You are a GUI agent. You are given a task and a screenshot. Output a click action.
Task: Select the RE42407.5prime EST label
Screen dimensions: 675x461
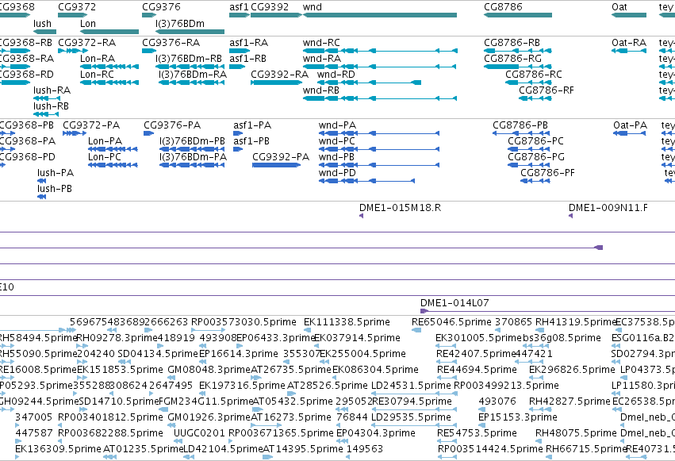476,354
